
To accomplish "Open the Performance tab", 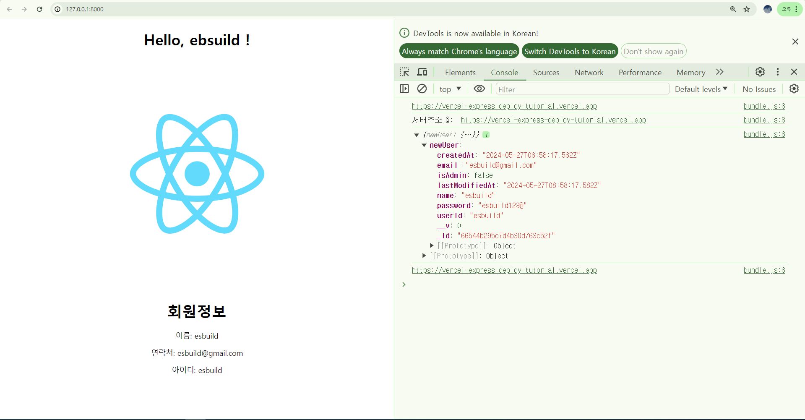I will (640, 73).
